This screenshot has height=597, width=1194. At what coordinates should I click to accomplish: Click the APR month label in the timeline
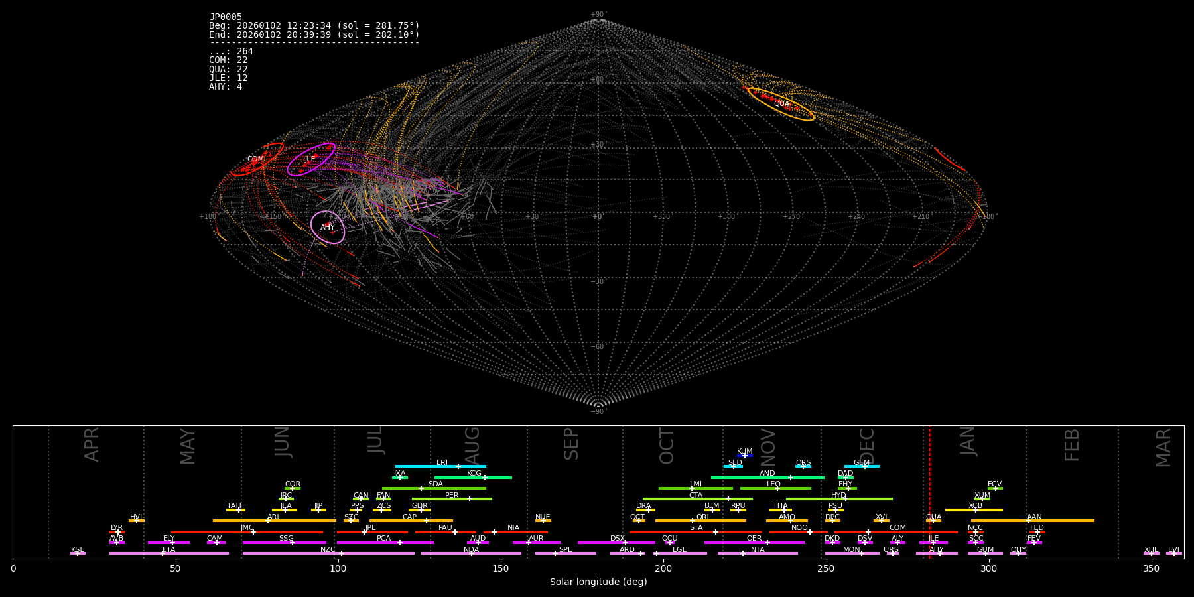pyautogui.click(x=92, y=444)
